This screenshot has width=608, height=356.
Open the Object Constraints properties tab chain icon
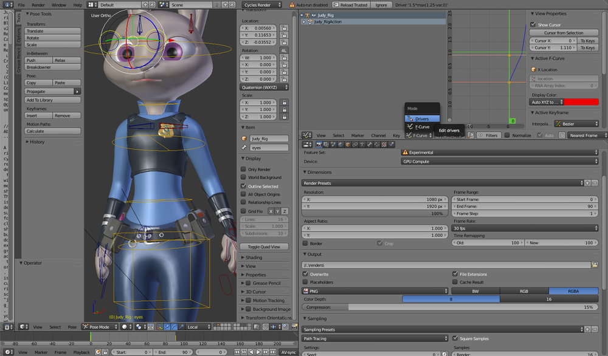pyautogui.click(x=355, y=145)
